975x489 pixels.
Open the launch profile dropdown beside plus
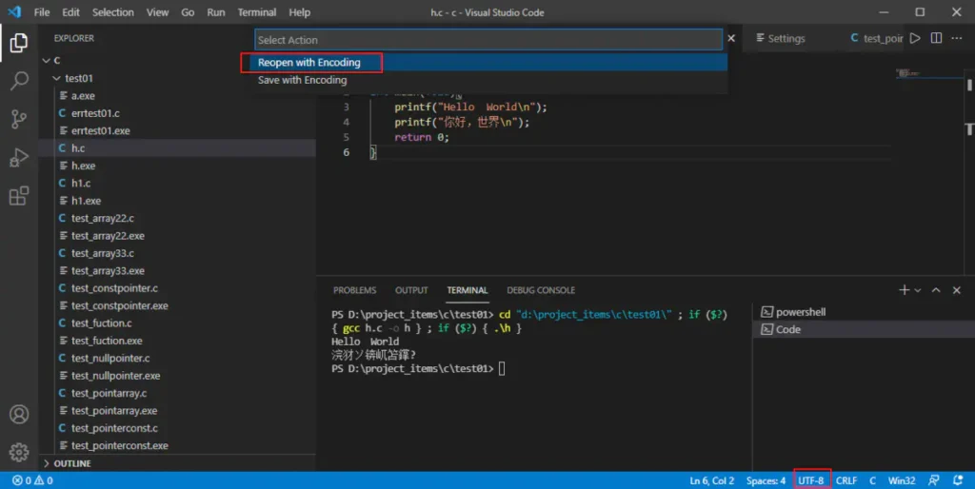(x=918, y=290)
